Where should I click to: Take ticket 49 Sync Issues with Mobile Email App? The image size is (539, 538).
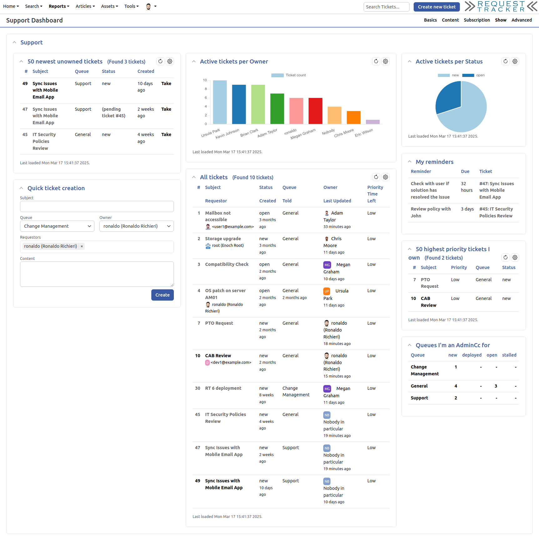tap(166, 84)
